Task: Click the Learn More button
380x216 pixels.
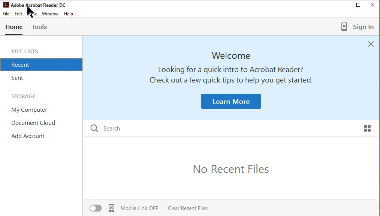Action: [x=231, y=101]
